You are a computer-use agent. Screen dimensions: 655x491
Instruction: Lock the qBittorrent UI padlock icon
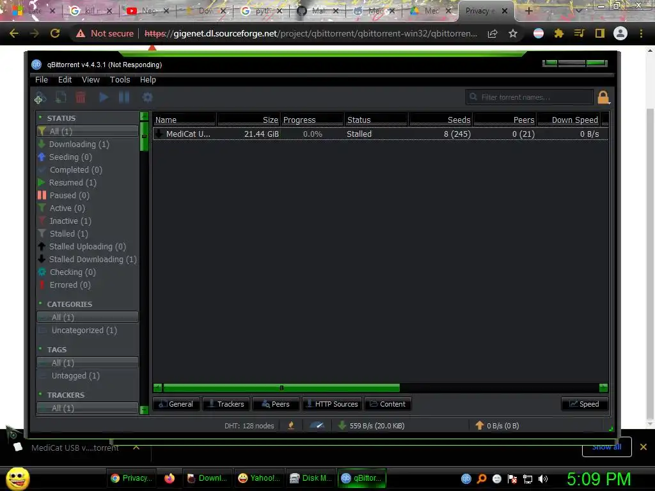coord(603,97)
